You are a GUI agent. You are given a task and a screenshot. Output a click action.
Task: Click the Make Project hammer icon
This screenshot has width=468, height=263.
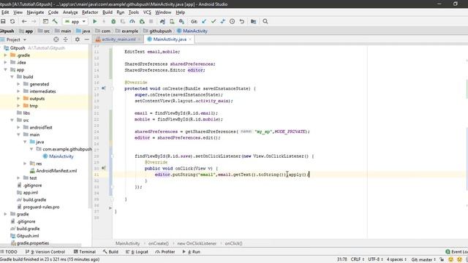[x=55, y=21]
